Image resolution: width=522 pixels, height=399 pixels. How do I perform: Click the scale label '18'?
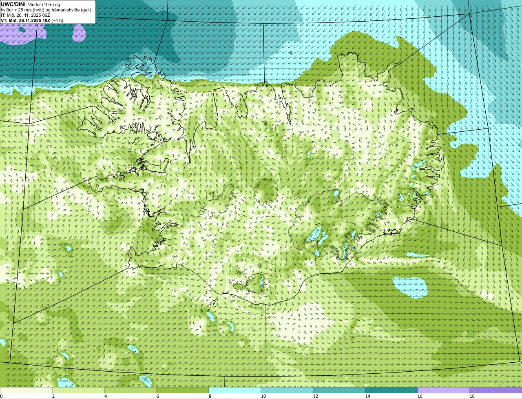[472, 396]
